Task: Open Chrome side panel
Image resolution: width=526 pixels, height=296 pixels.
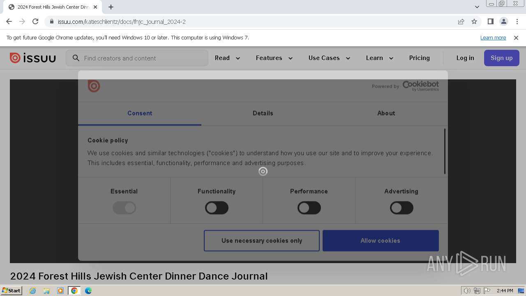Action: pyautogui.click(x=490, y=21)
